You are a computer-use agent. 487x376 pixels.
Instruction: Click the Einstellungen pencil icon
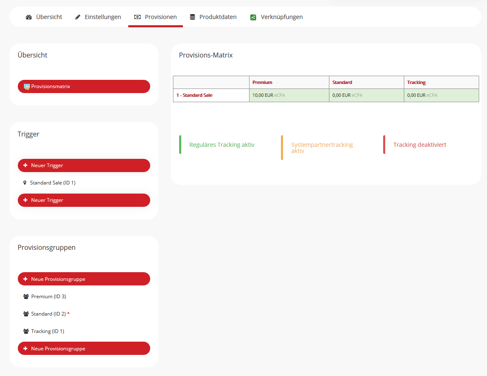pyautogui.click(x=78, y=17)
